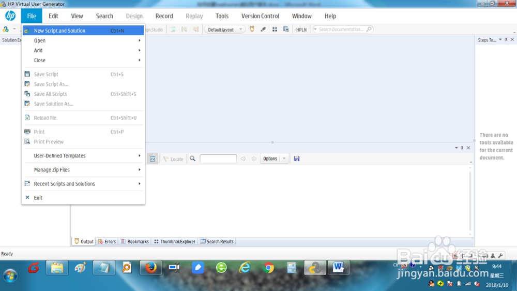The height and width of the screenshot is (291, 517).
Task: Switch to Word in the taskbar
Action: 338,268
